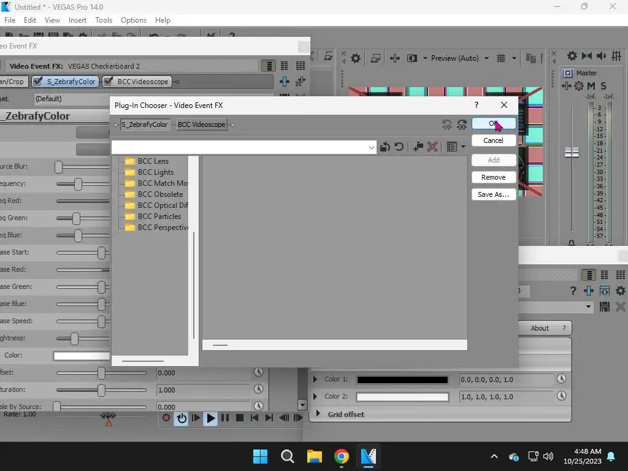Open Video Preview properties gear icon
The height and width of the screenshot is (471, 628).
pyautogui.click(x=356, y=58)
